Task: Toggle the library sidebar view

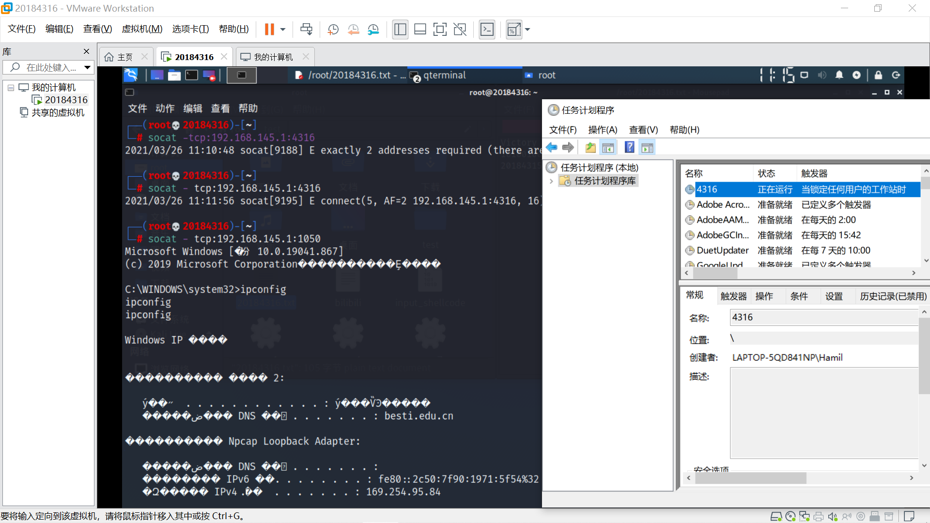Action: coord(400,30)
